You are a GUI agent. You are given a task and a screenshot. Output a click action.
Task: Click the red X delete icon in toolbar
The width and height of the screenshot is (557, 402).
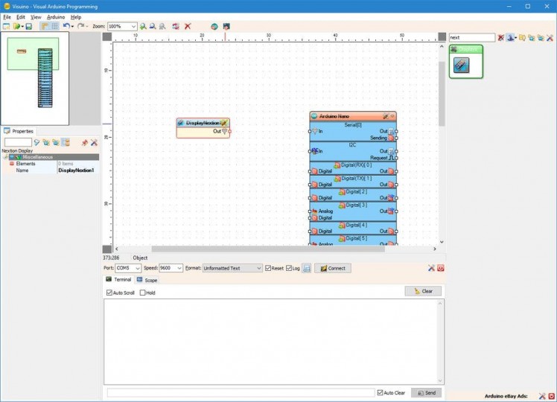(x=188, y=26)
